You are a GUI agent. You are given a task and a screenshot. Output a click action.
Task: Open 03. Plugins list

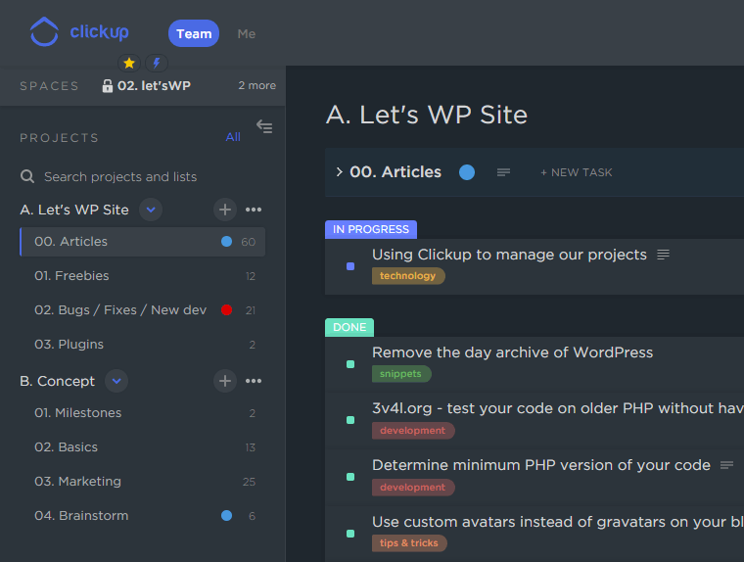coord(142,344)
